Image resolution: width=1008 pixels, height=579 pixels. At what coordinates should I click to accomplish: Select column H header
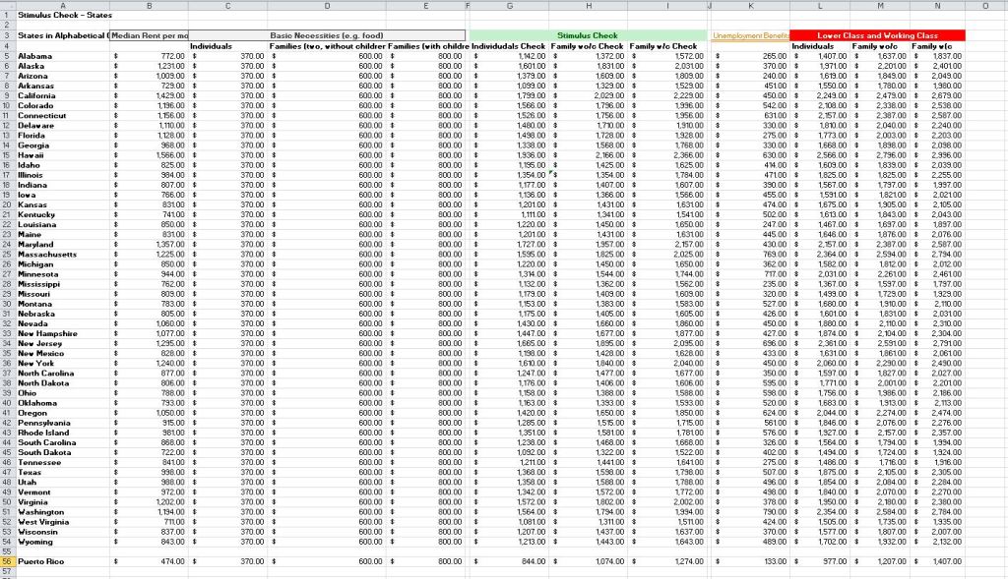tap(589, 6)
